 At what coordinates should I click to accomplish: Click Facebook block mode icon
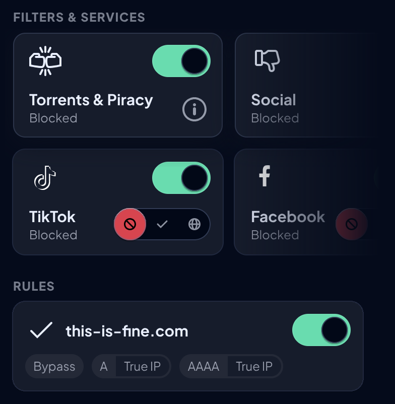tap(352, 224)
